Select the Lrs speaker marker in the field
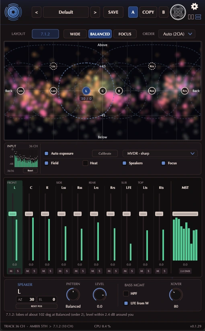 pyautogui.click(x=20, y=91)
